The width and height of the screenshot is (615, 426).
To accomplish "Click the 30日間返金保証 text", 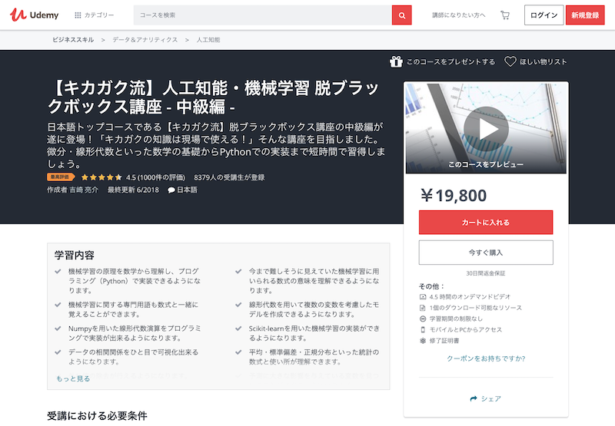I will point(486,273).
